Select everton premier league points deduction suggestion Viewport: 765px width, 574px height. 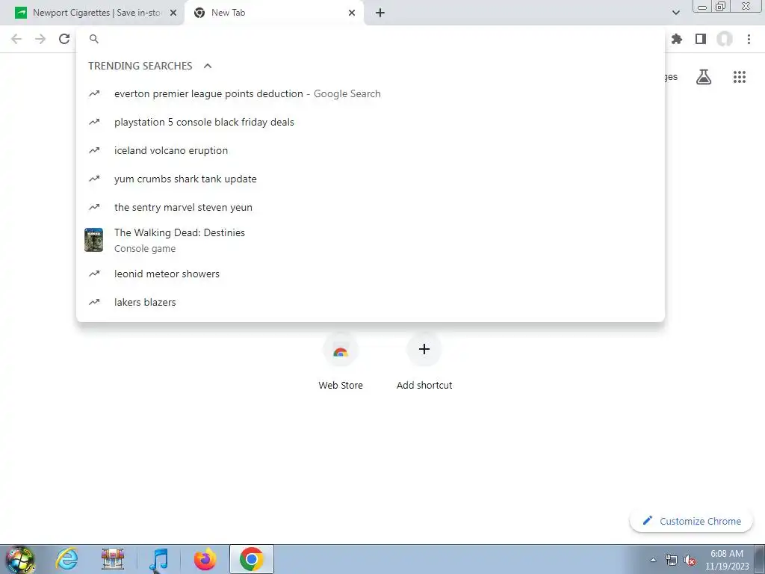(371, 93)
